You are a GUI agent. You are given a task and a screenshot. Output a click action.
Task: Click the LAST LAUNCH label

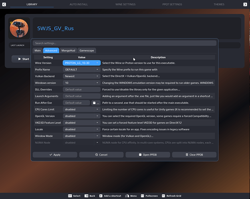[x=18, y=45]
